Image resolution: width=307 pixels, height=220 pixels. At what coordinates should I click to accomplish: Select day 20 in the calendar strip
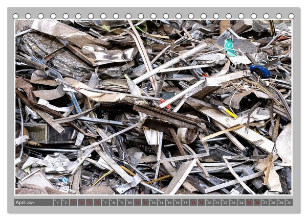pyautogui.click(x=209, y=203)
